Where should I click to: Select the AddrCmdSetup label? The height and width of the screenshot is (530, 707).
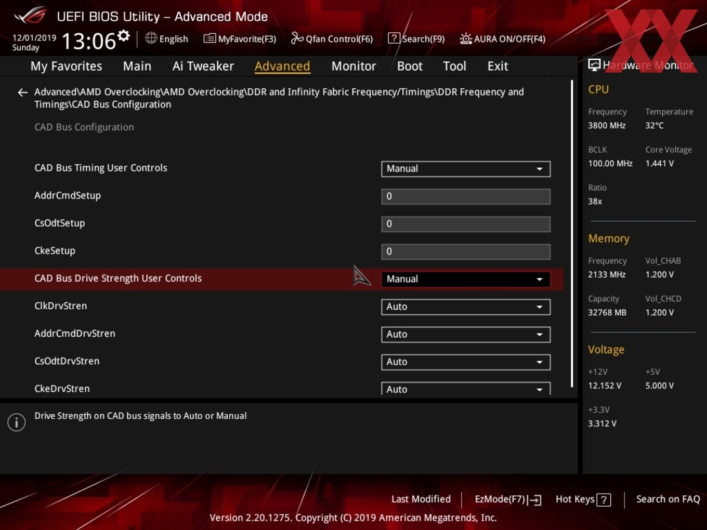68,195
